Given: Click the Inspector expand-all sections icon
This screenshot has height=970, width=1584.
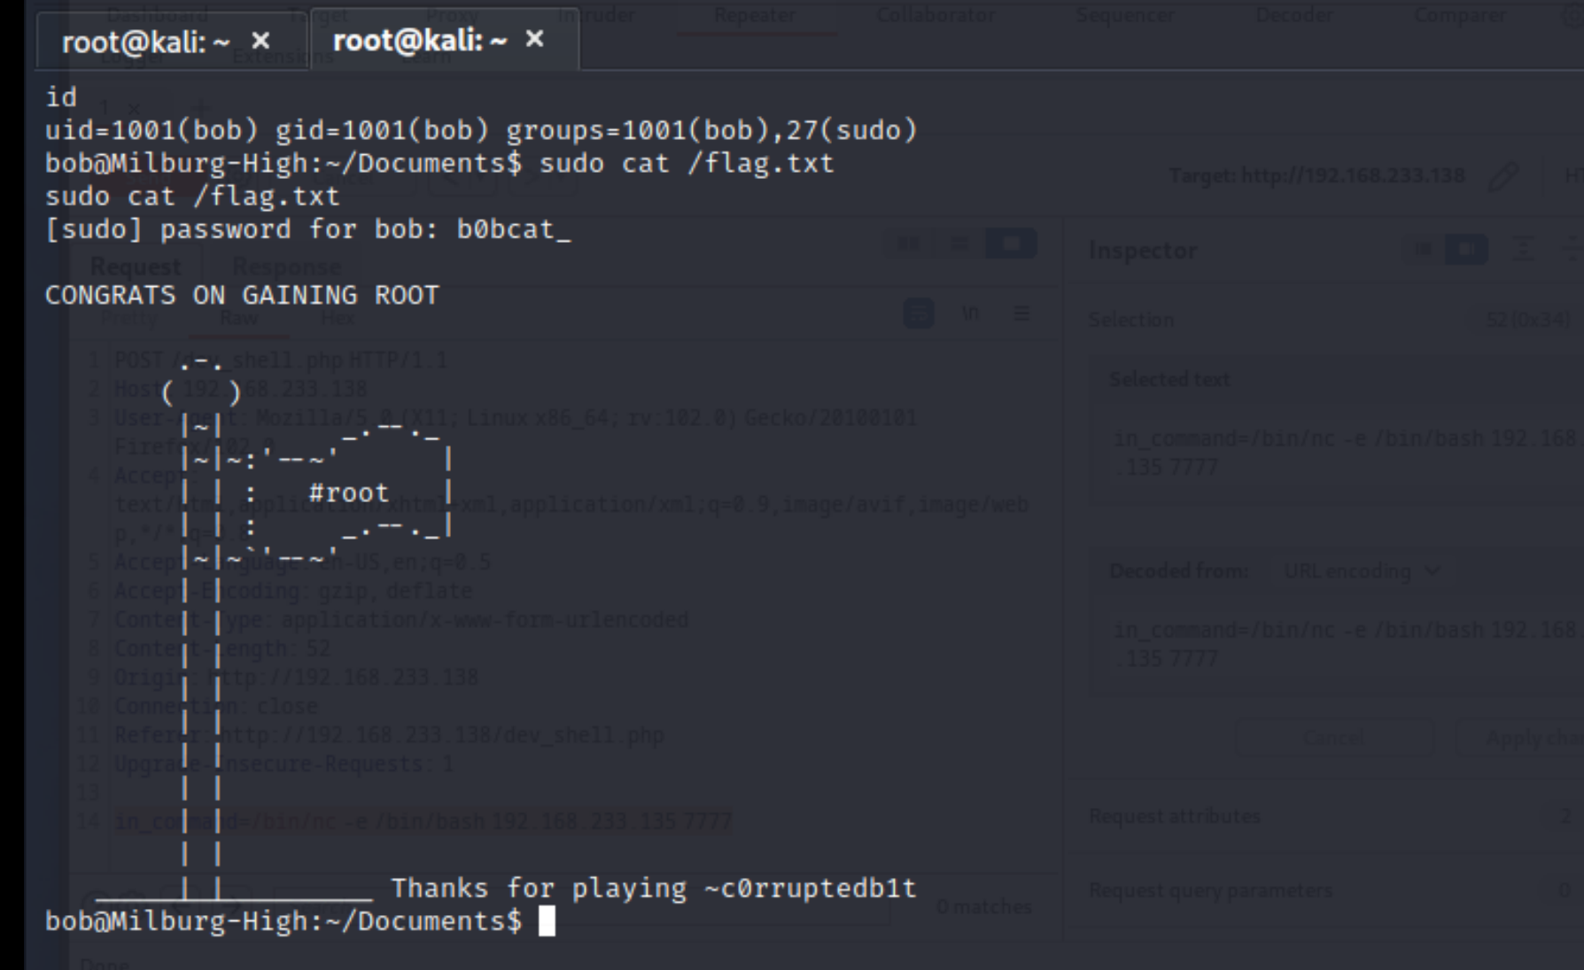Looking at the screenshot, I should point(1524,251).
